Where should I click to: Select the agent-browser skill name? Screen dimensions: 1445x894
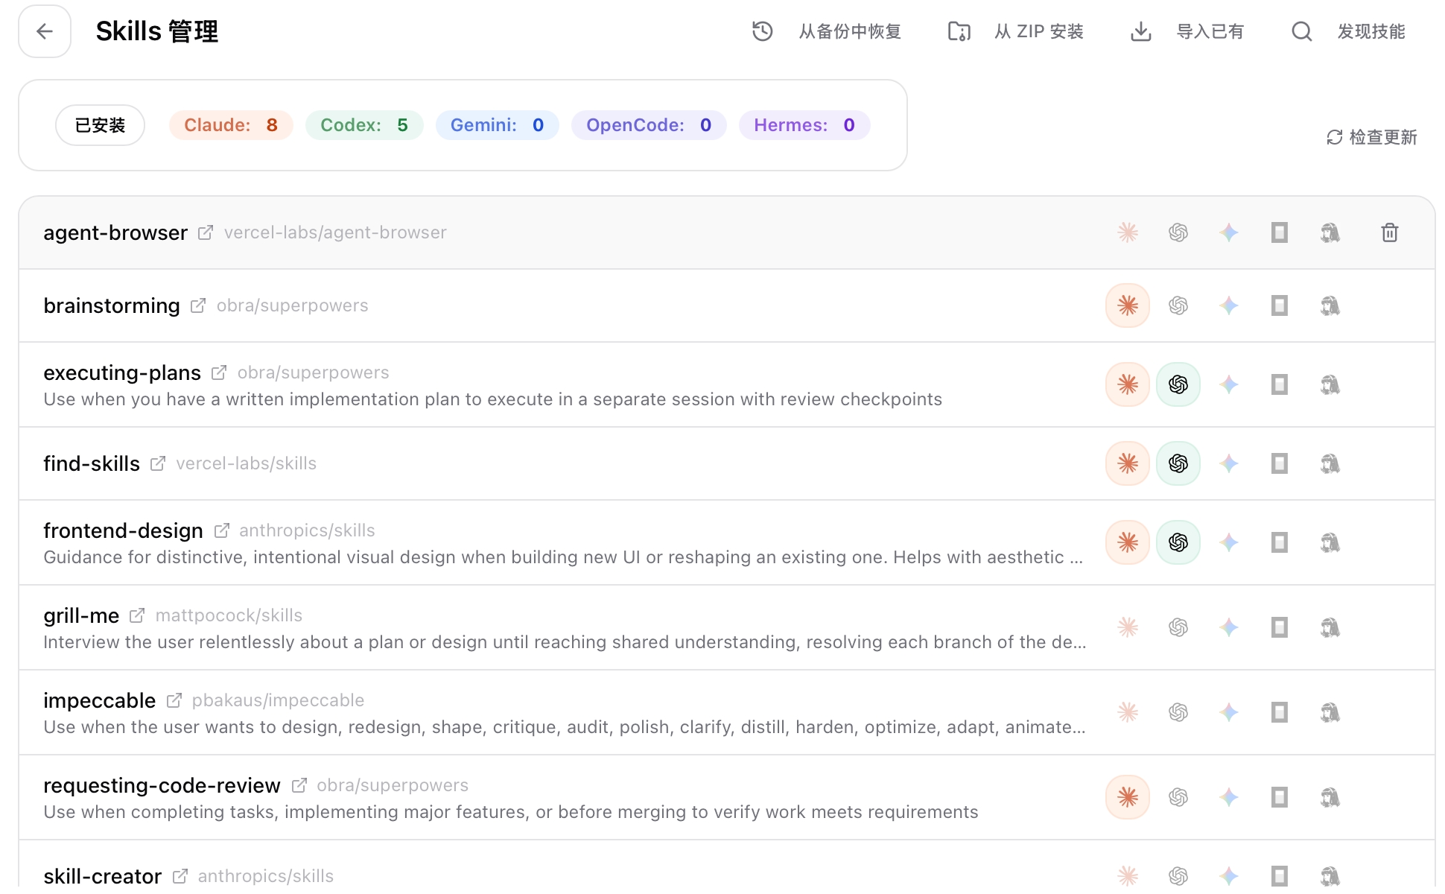point(115,232)
